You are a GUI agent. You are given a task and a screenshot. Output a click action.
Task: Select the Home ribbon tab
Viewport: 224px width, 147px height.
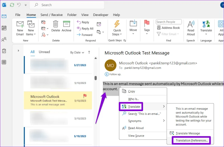click(31, 15)
